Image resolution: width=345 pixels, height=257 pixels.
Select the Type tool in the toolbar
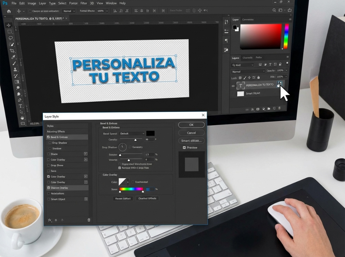pos(20,106)
